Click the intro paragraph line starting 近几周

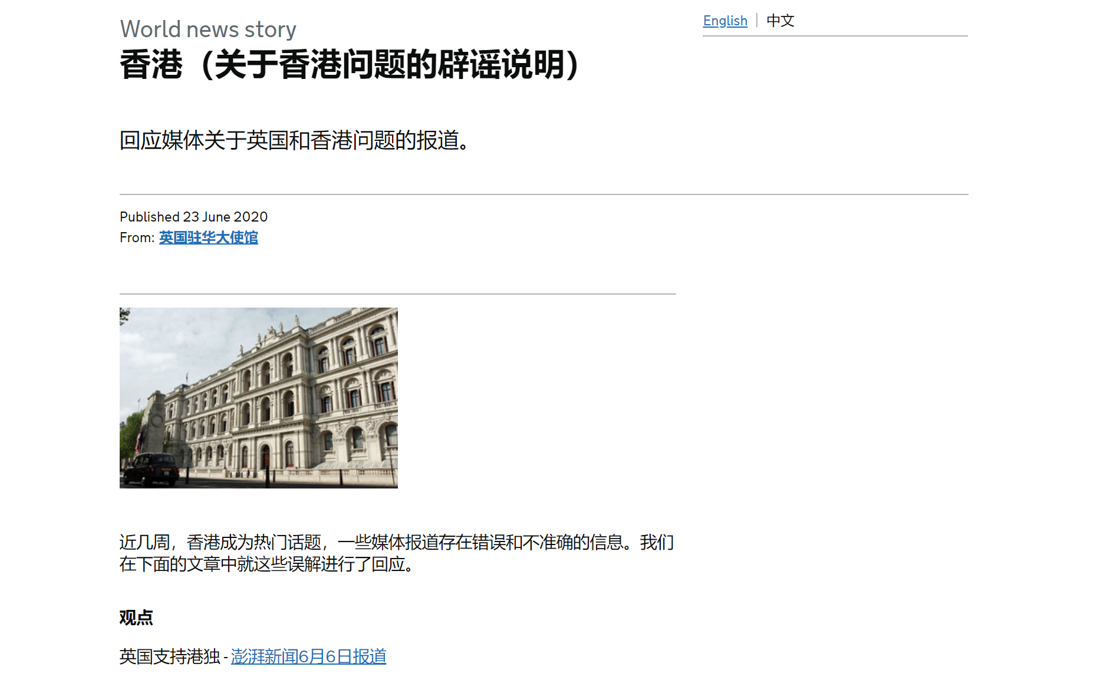(396, 542)
